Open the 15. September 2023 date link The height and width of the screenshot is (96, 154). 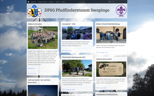[69, 90]
